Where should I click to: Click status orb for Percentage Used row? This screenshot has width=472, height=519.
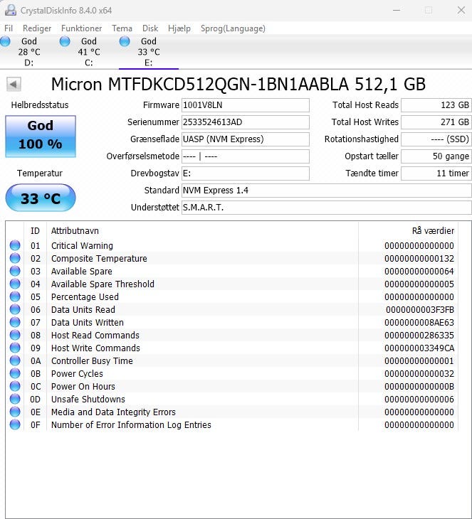click(x=15, y=296)
